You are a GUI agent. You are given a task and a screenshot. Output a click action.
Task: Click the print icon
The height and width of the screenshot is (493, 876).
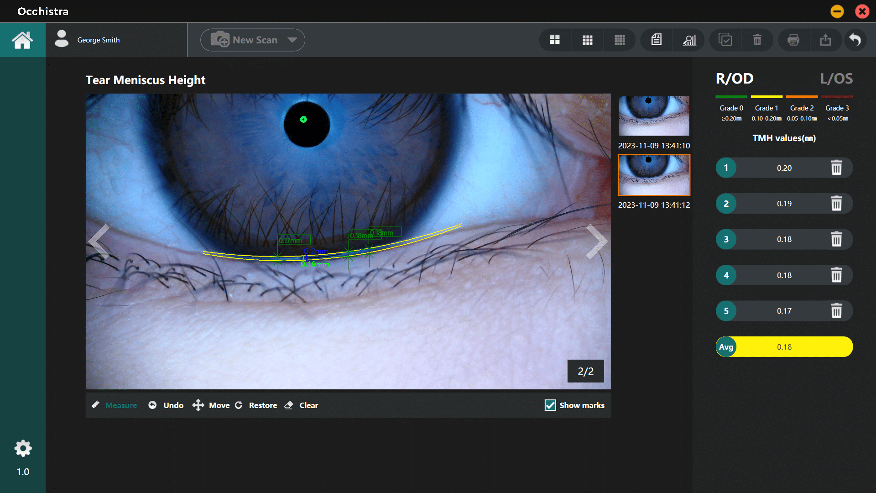pyautogui.click(x=793, y=40)
